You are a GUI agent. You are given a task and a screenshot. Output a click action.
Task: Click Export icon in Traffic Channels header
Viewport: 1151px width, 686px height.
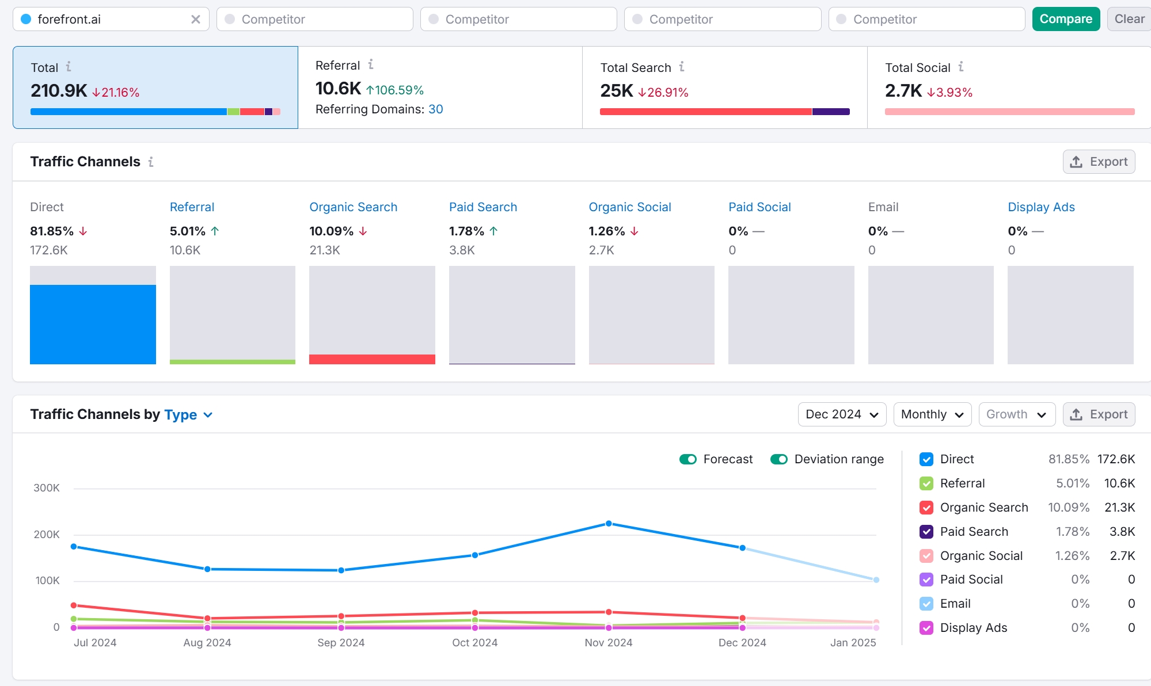click(x=1076, y=162)
